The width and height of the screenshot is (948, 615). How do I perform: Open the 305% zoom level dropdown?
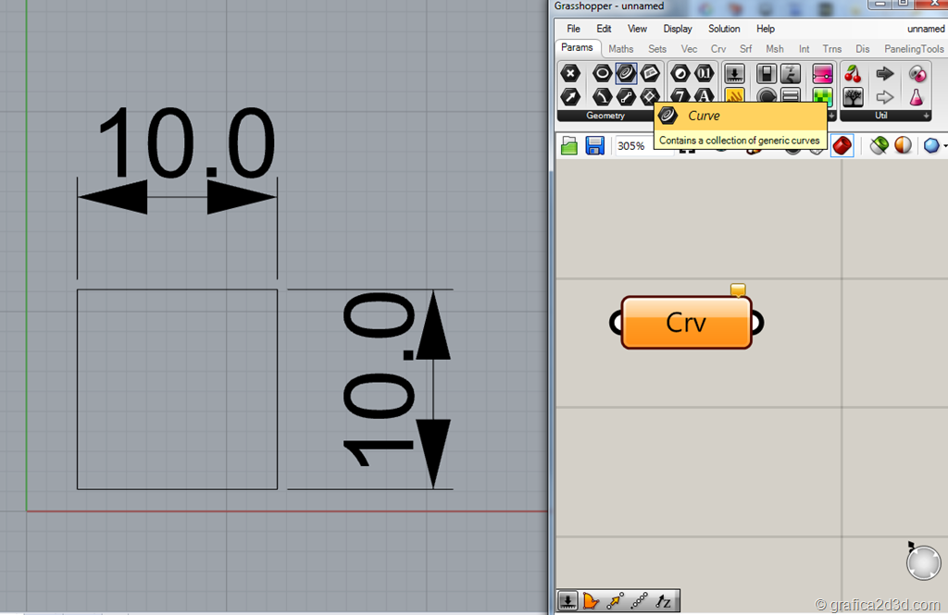(x=639, y=146)
